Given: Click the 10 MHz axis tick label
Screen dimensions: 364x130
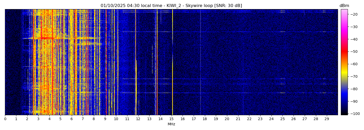Looking at the screenshot, I should pos(116,119).
